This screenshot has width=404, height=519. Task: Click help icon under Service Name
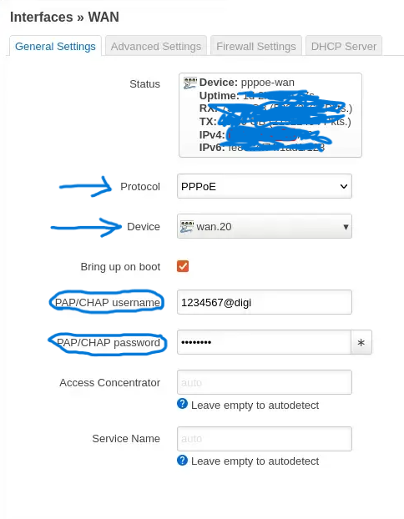(x=183, y=460)
